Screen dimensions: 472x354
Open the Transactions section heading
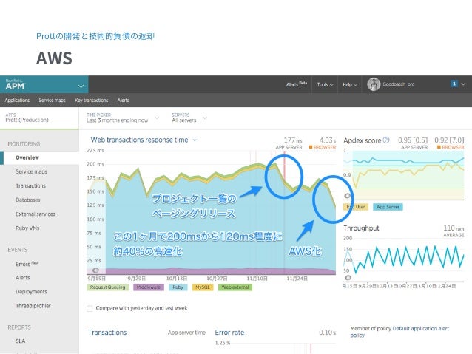pos(107,333)
